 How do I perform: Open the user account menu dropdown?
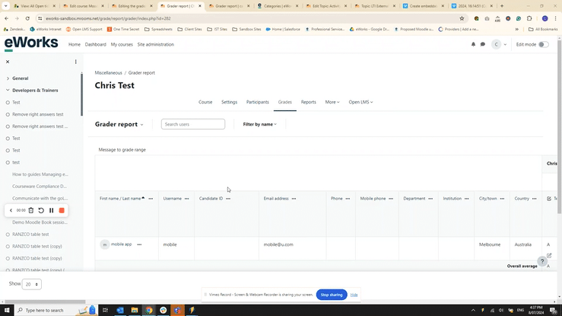click(x=499, y=44)
